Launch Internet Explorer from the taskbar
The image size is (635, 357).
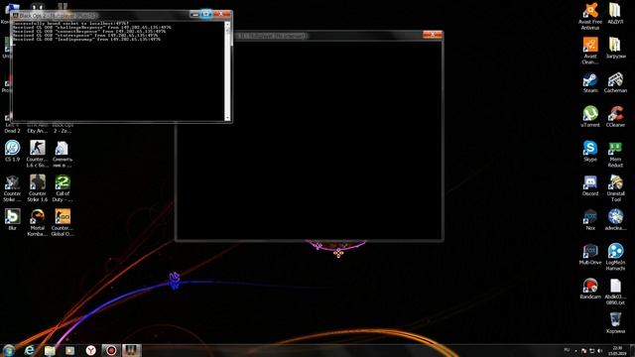pyautogui.click(x=30, y=350)
